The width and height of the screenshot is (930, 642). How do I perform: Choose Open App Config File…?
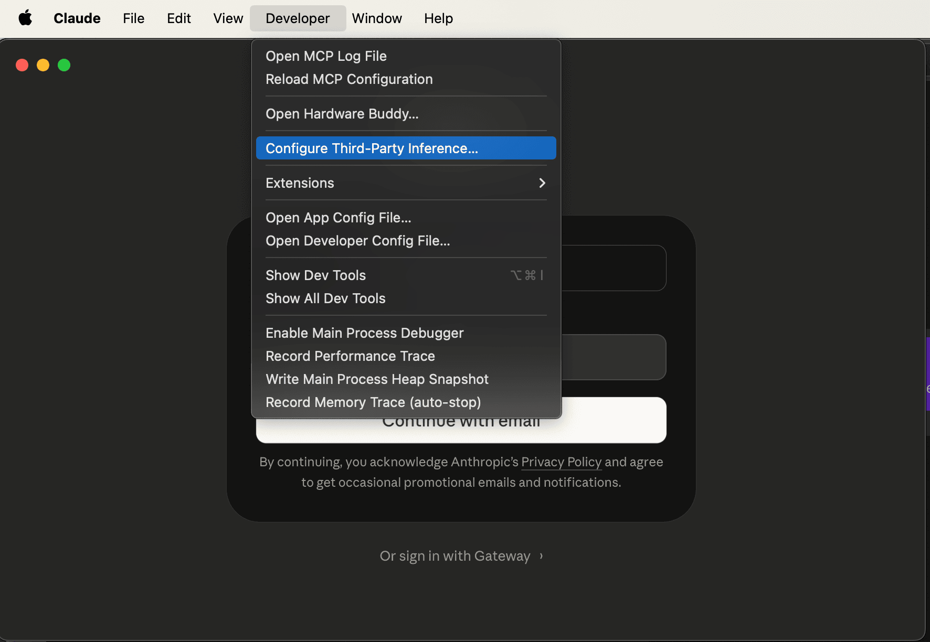point(406,218)
